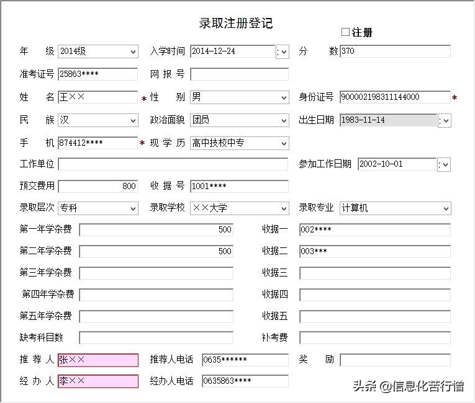
Task: Open the 年级 dropdown showing 2014级
Action: (98, 51)
